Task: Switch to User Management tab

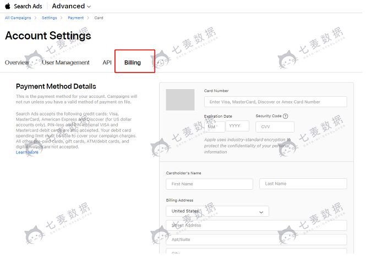Action: pyautogui.click(x=66, y=62)
